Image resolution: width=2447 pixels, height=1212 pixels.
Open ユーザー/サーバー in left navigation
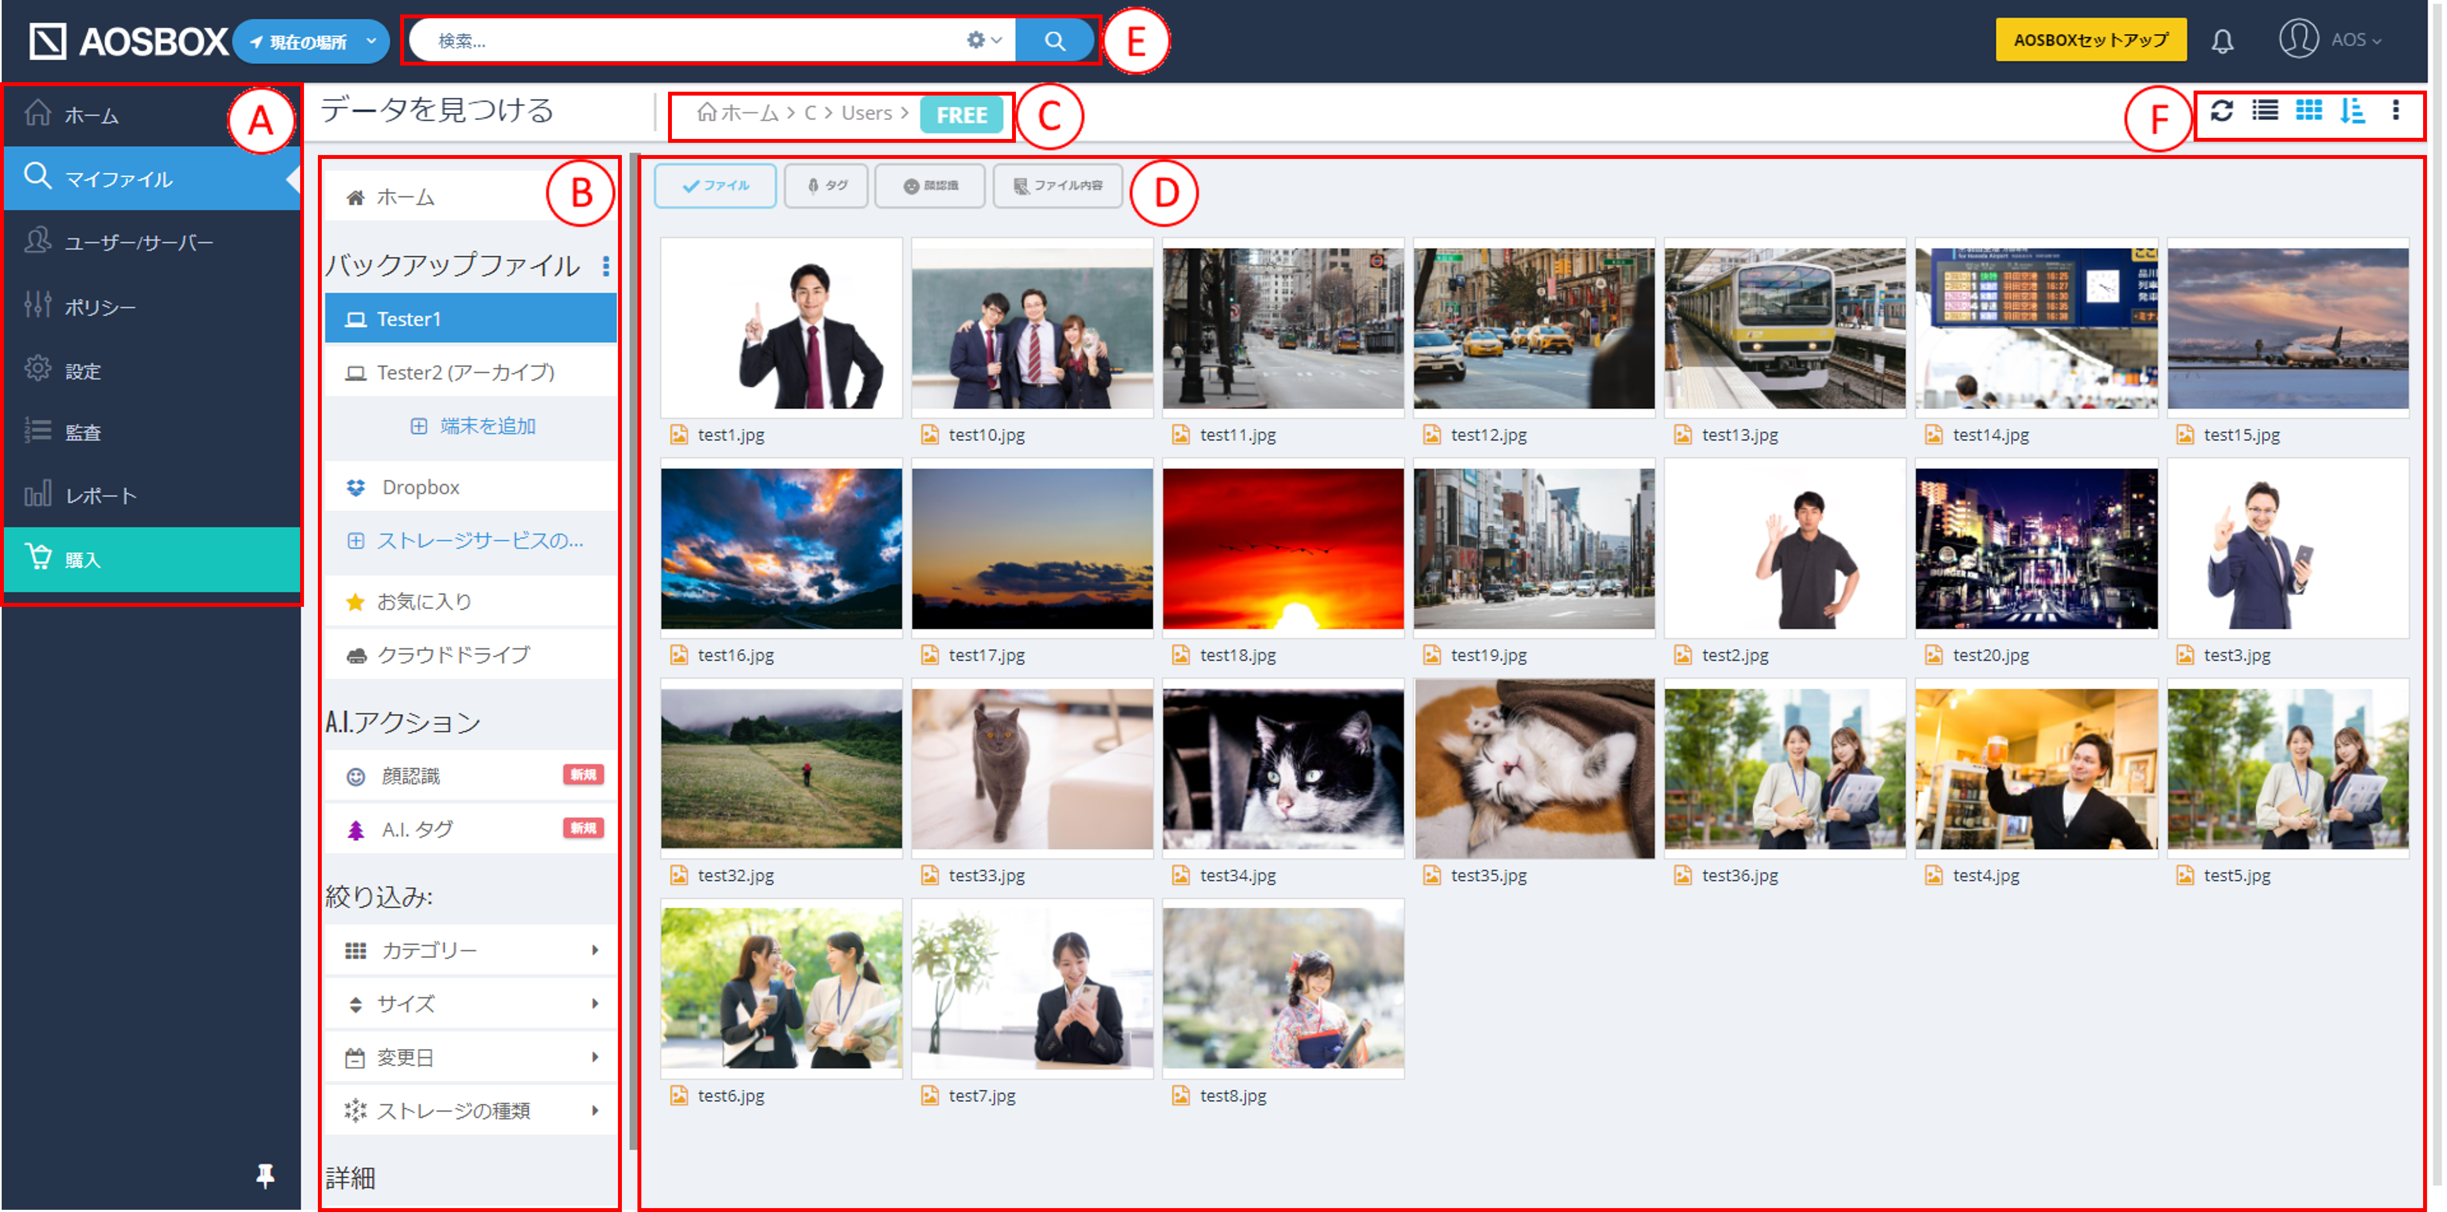click(x=152, y=242)
